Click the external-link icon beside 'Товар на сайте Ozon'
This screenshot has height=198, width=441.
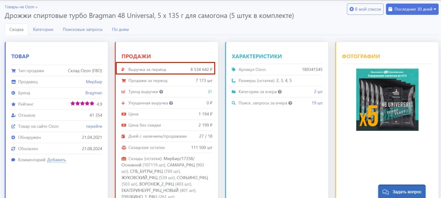coord(13,126)
